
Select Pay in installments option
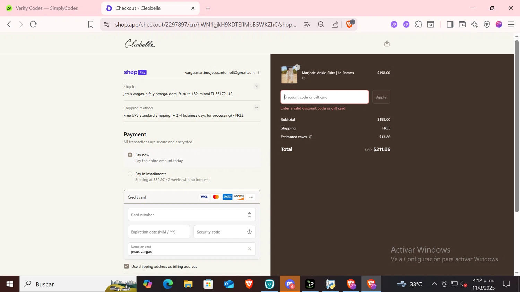tap(130, 174)
